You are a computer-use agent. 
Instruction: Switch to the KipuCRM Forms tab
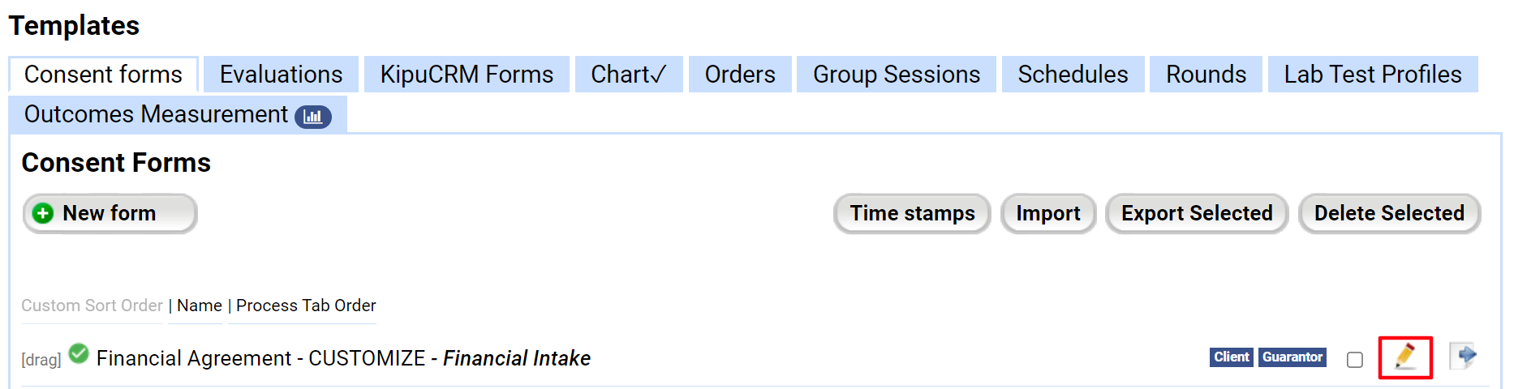point(467,75)
